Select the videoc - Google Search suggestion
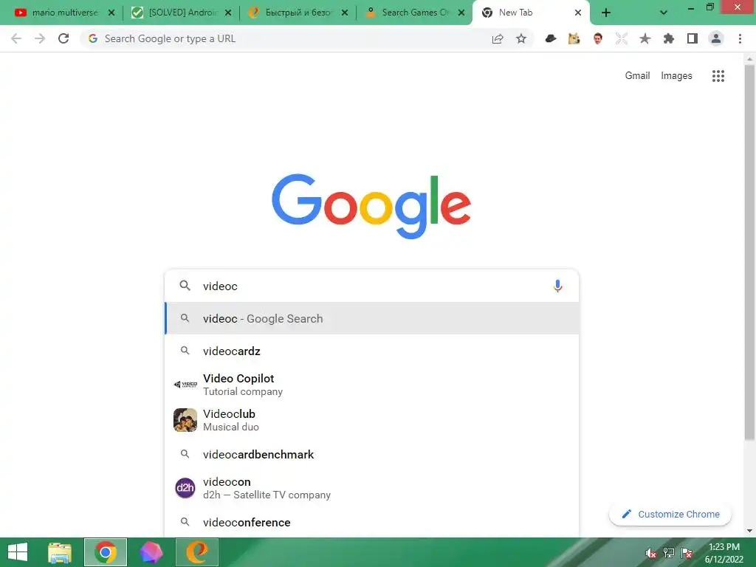This screenshot has height=567, width=756. coord(372,318)
